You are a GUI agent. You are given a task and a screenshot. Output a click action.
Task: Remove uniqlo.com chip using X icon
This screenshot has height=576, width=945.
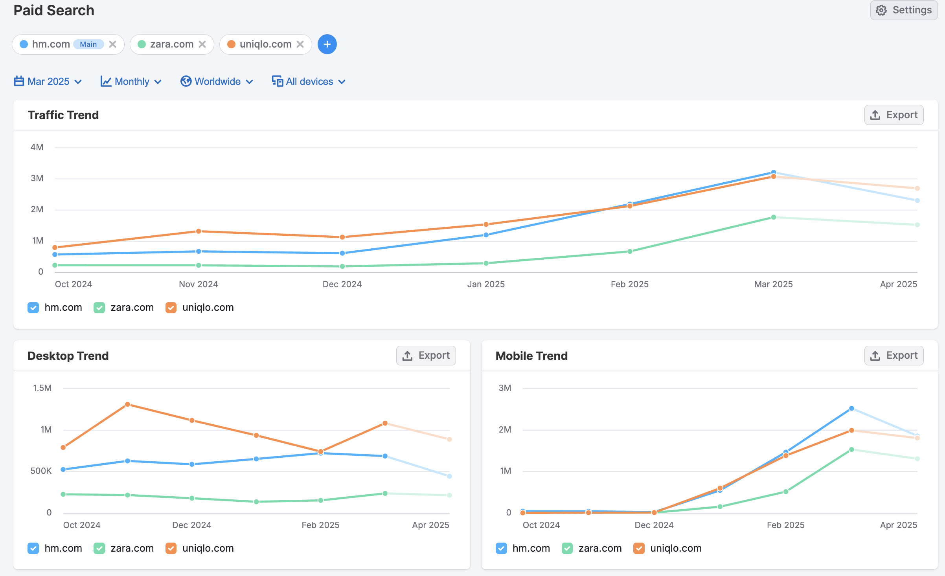point(300,44)
